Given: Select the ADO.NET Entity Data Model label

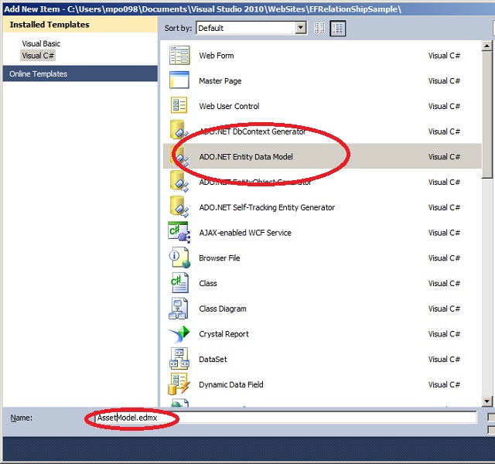Looking at the screenshot, I should click(x=246, y=156).
